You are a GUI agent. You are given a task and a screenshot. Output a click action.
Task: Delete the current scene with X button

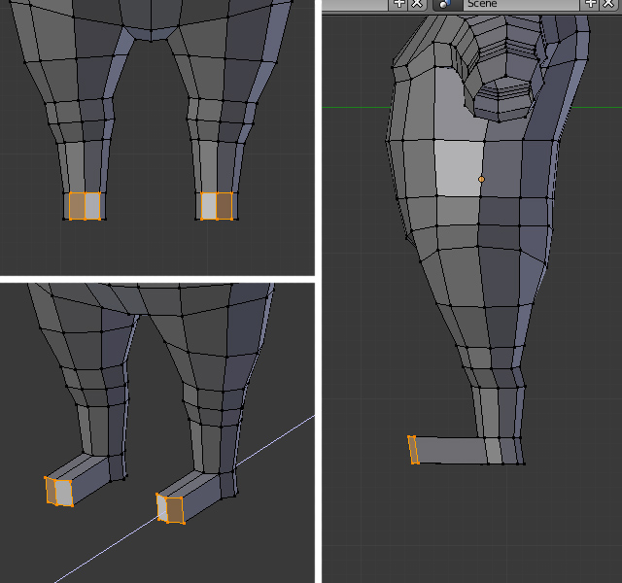[x=609, y=4]
